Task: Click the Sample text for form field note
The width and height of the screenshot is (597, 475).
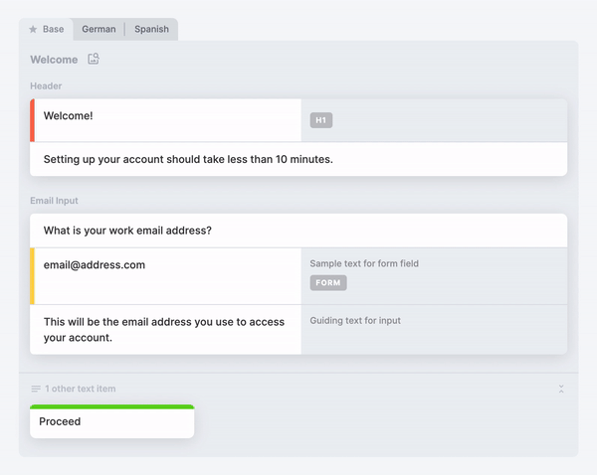Action: tap(364, 263)
